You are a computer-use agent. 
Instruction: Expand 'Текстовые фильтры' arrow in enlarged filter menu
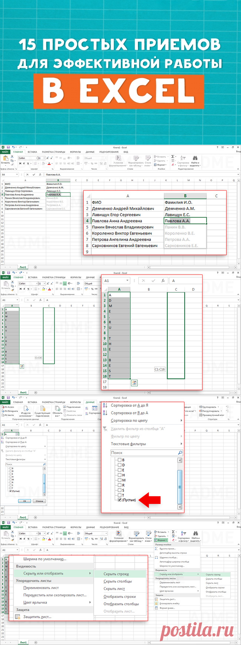tap(181, 444)
